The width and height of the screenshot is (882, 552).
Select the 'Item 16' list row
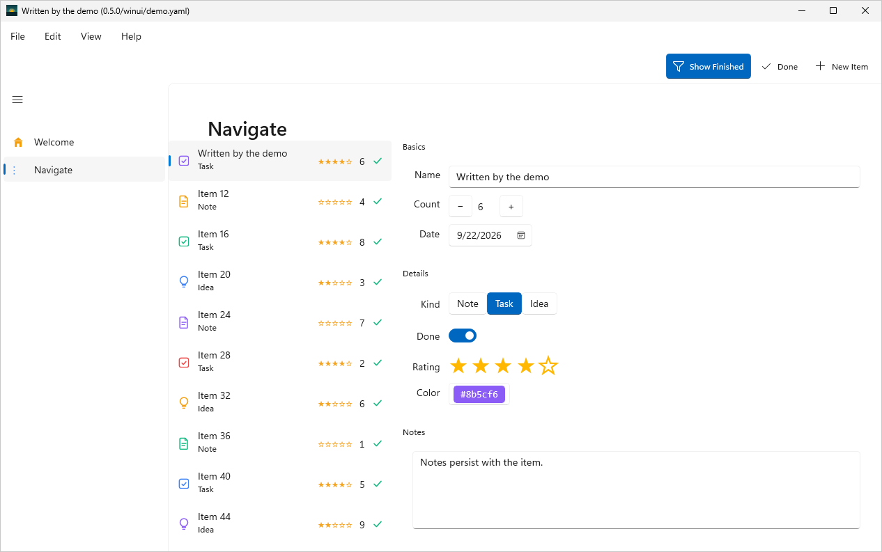tap(280, 242)
